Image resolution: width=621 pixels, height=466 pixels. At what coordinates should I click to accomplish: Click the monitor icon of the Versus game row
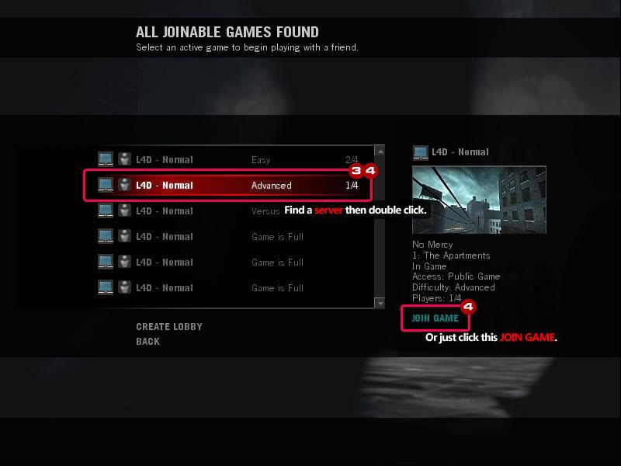106,210
